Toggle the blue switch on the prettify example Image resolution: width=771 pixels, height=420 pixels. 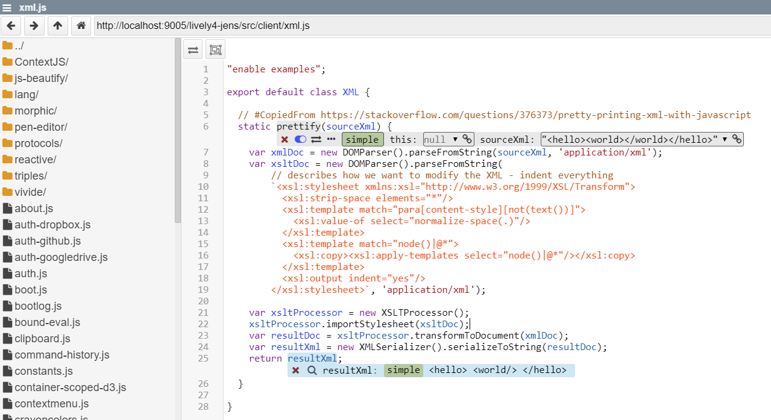(x=300, y=139)
